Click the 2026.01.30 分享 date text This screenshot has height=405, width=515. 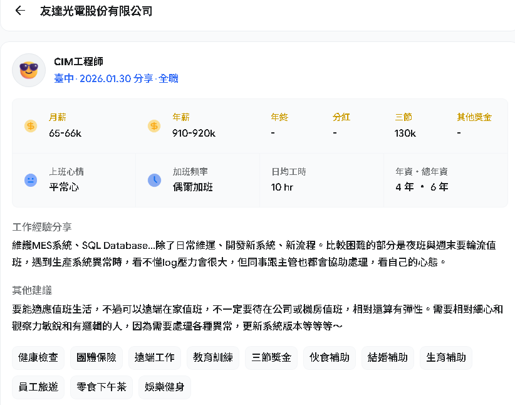tap(117, 78)
